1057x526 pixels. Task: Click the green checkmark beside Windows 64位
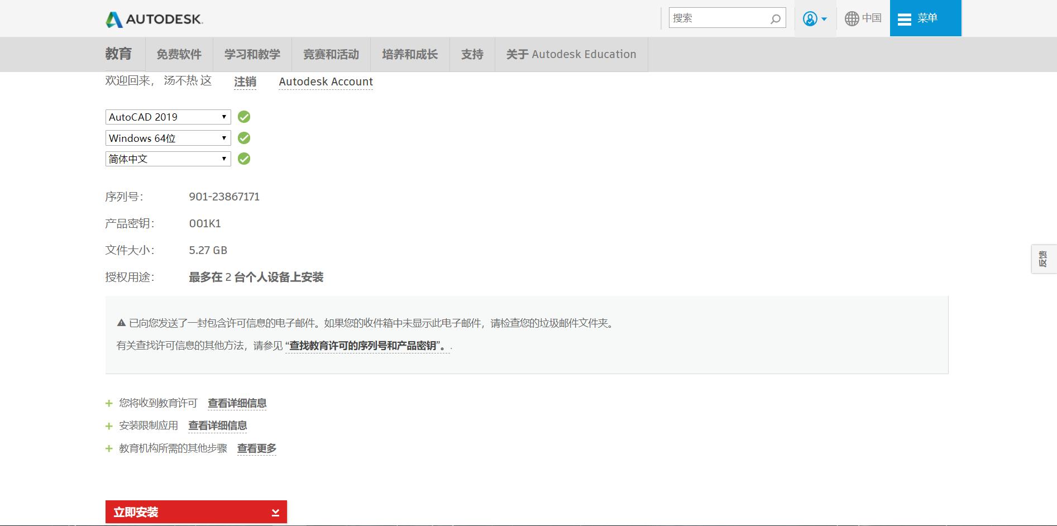[x=243, y=138]
